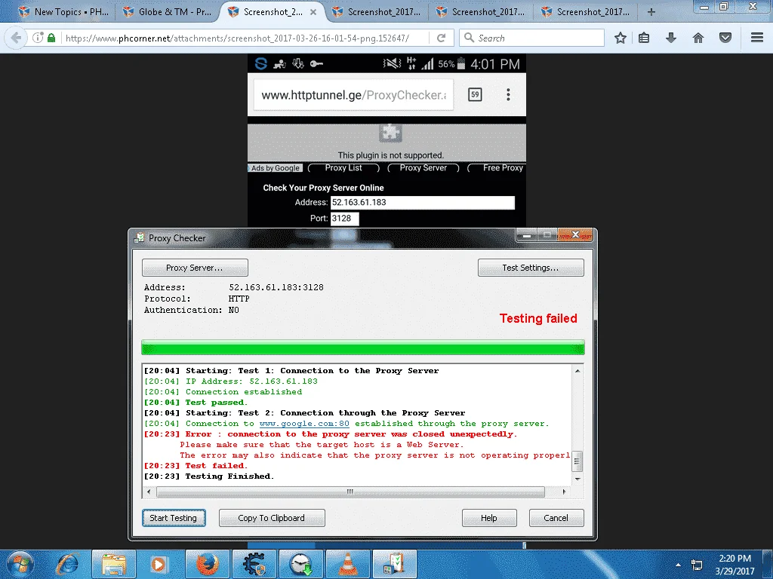The image size is (773, 579).
Task: Open www.google.com:80 link in log
Action: click(x=304, y=424)
